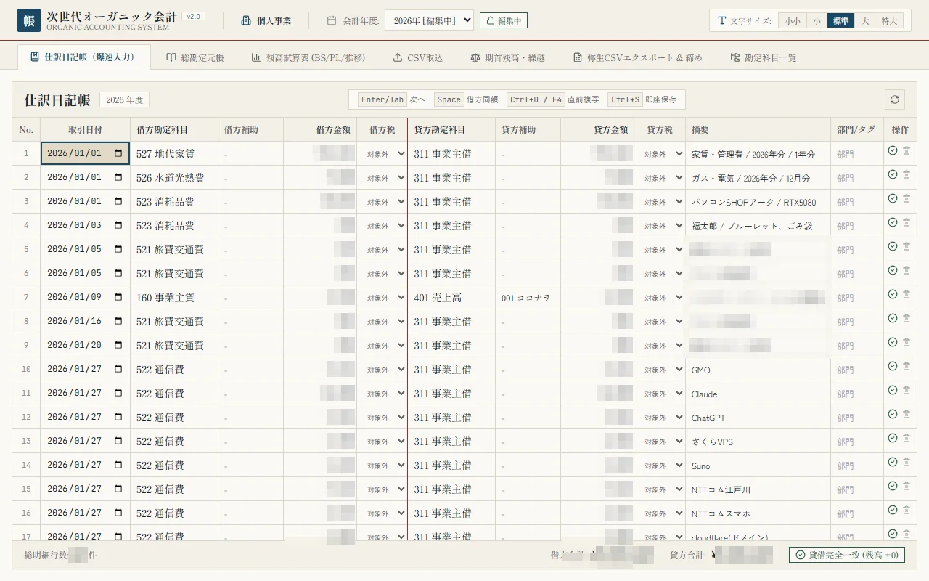Delete the NTTコム江戸川 row via trash icon
929x581 pixels.
[x=907, y=486]
